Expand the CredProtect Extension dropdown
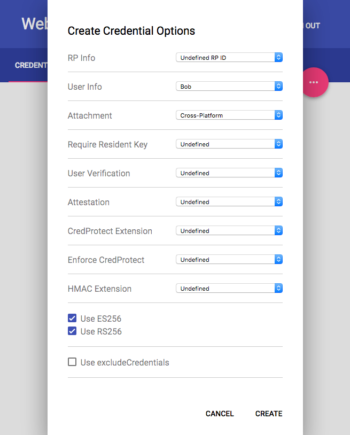 coord(229,231)
